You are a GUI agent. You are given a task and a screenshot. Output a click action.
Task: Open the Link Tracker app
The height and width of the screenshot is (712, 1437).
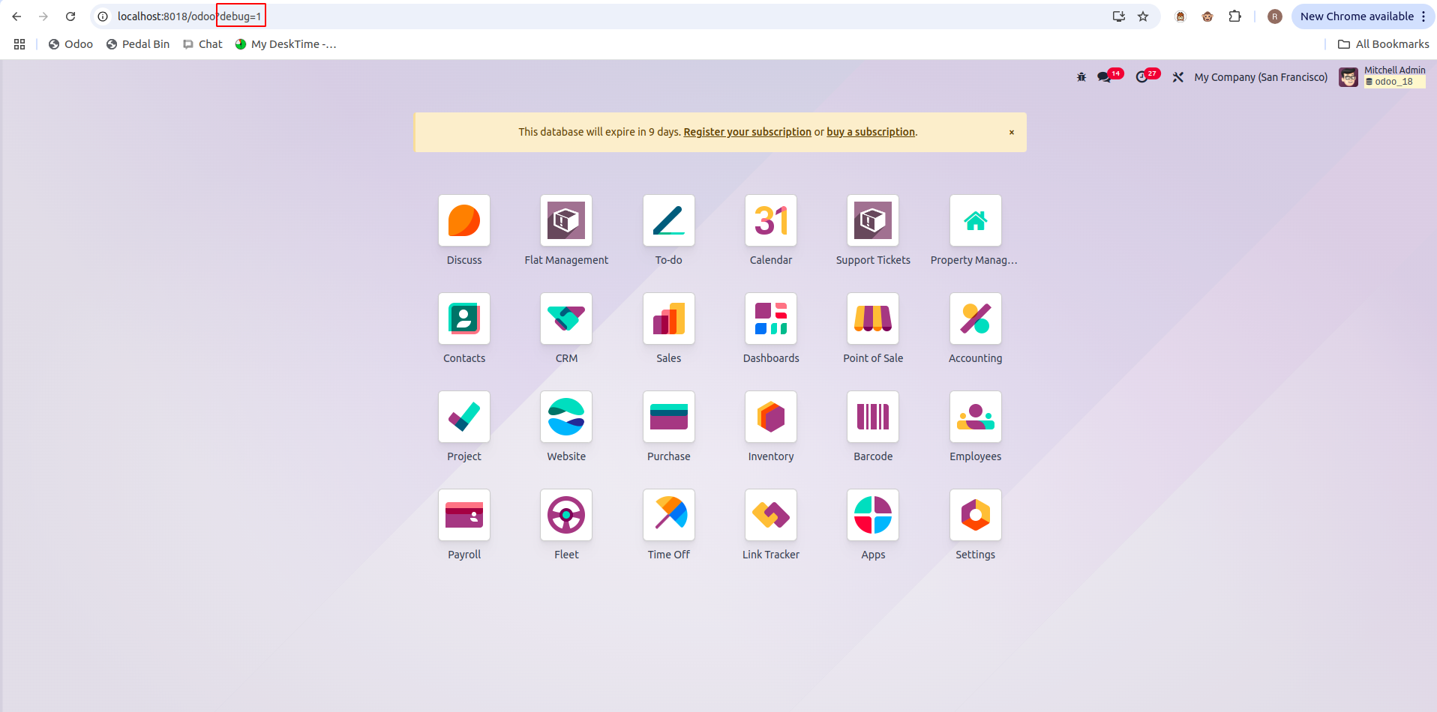click(x=771, y=515)
